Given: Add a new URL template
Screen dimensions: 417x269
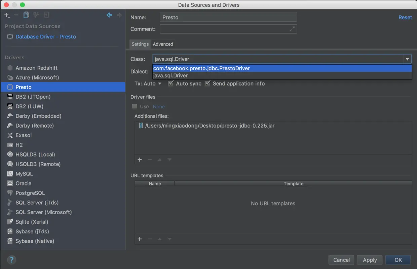Looking at the screenshot, I should point(140,239).
